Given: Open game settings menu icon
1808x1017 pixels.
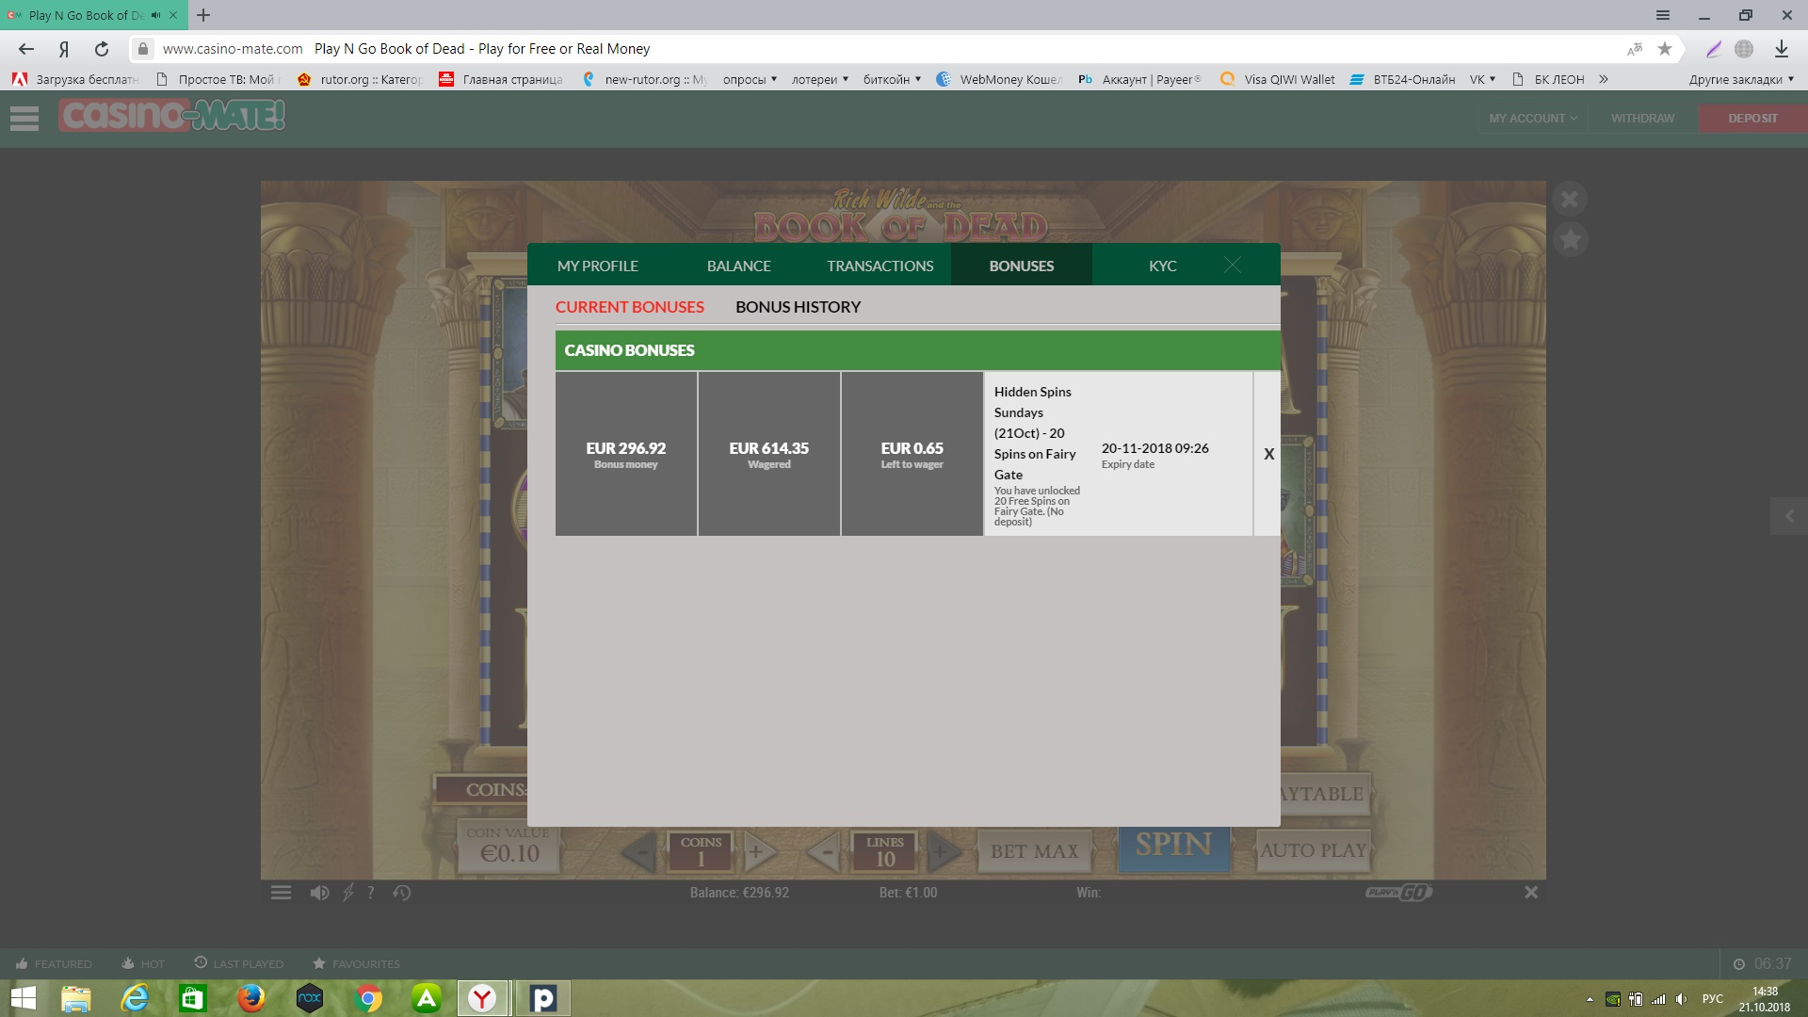Looking at the screenshot, I should [281, 893].
